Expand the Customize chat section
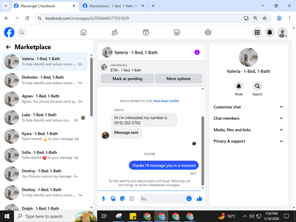Viewport: 296px width, 222px height. (x=248, y=107)
